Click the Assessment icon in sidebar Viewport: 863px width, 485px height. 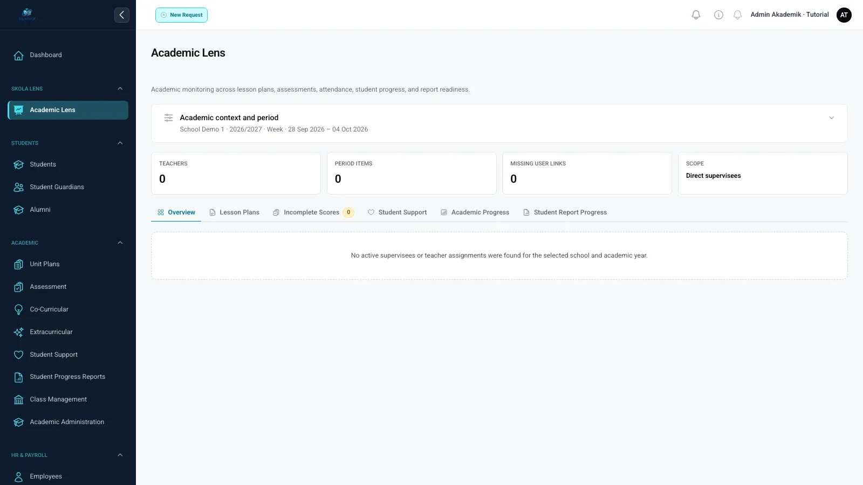(x=18, y=287)
